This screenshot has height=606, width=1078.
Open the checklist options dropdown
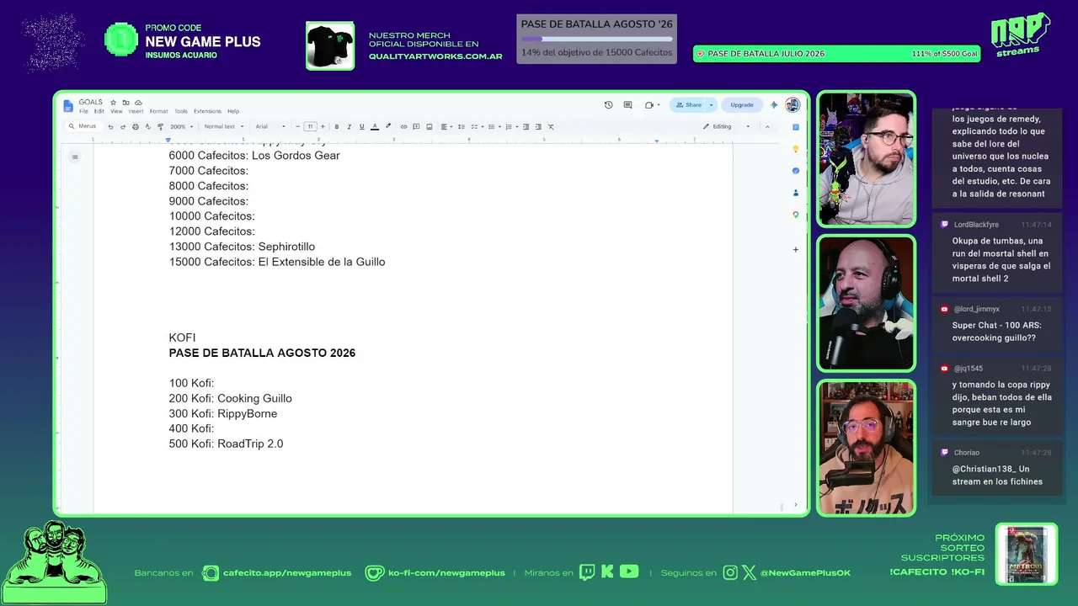tap(477, 127)
